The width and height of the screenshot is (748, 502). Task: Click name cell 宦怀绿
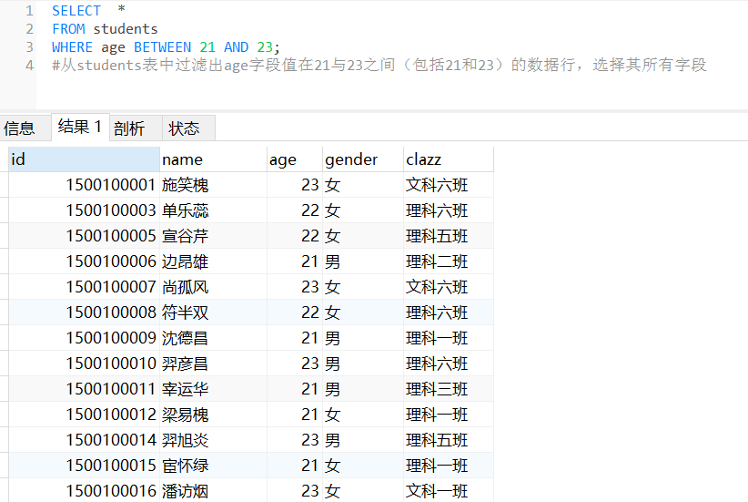213,466
